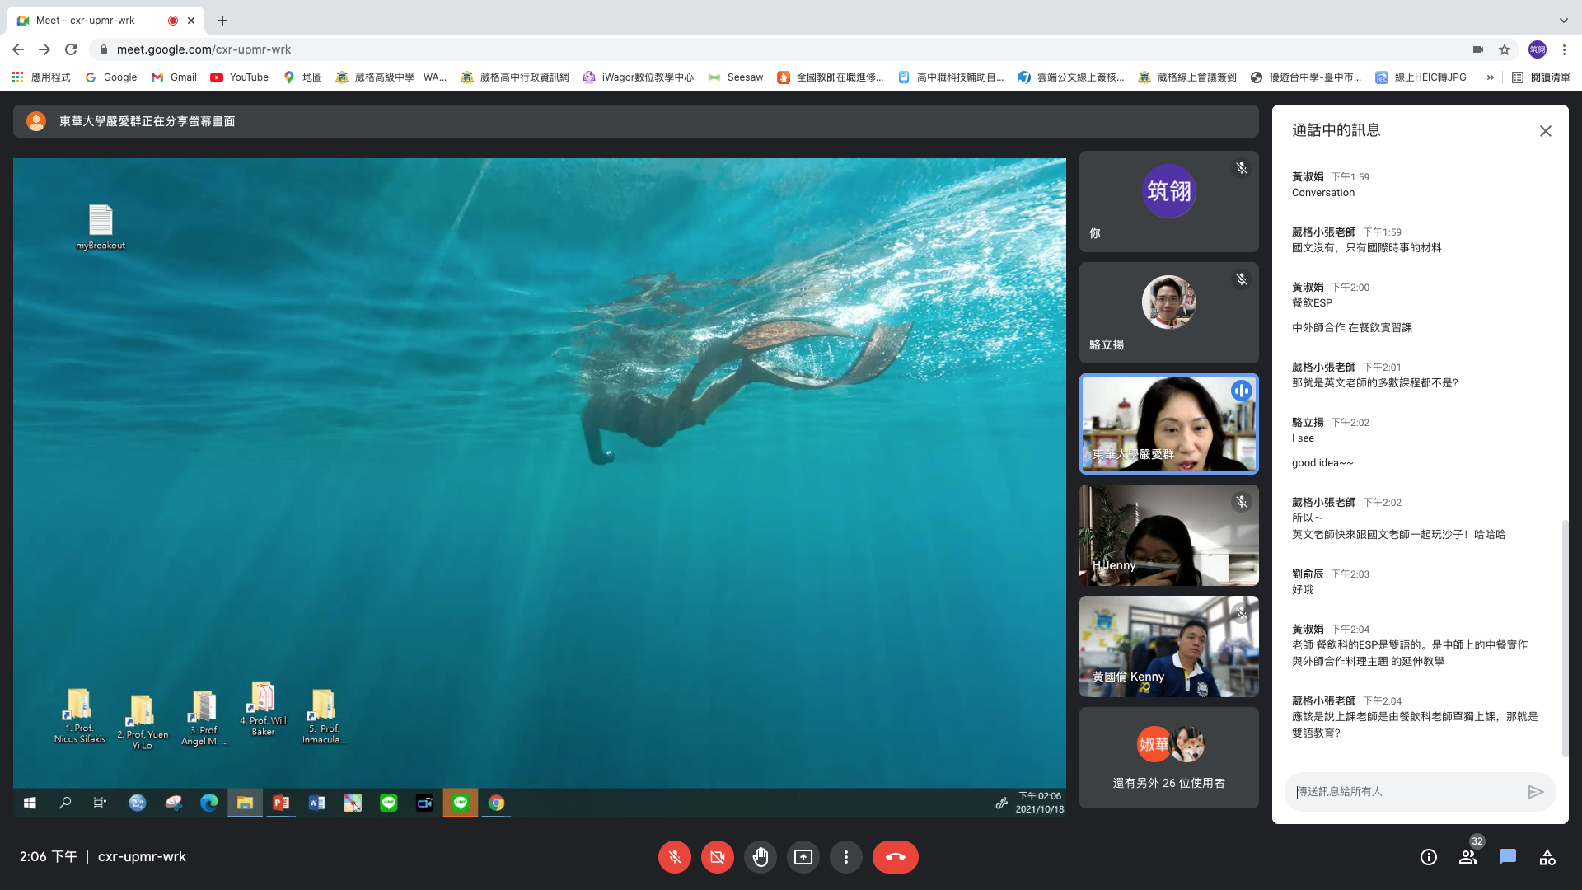Open more options three-dot menu in Meet
This screenshot has height=890, width=1582.
coord(846,857)
